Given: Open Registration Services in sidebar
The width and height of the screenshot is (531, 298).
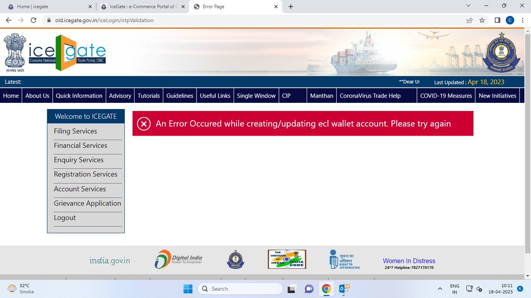Looking at the screenshot, I should click(85, 174).
